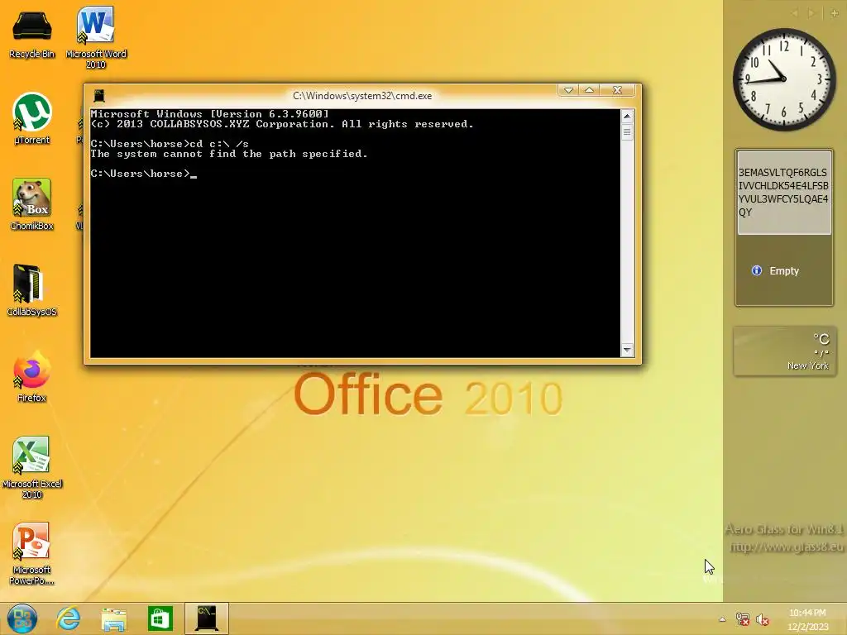Viewport: 847px width, 635px height.
Task: Maximize the cmd.exe window
Action: tap(589, 90)
